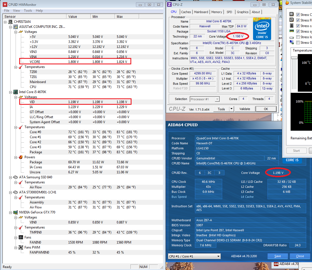Click the temperature graph slider handle
312x270 pixels.
coord(294,58)
